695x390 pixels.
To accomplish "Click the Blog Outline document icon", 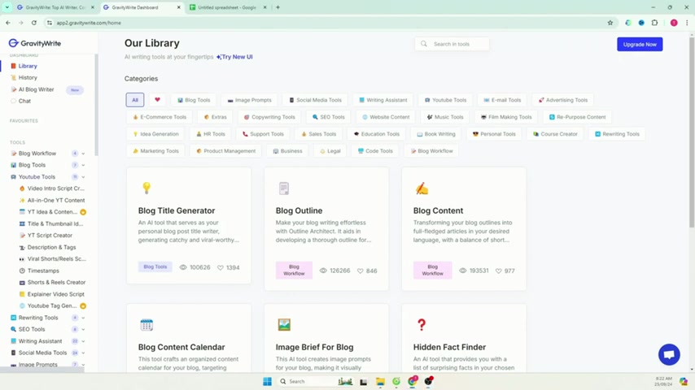I will click(x=284, y=188).
